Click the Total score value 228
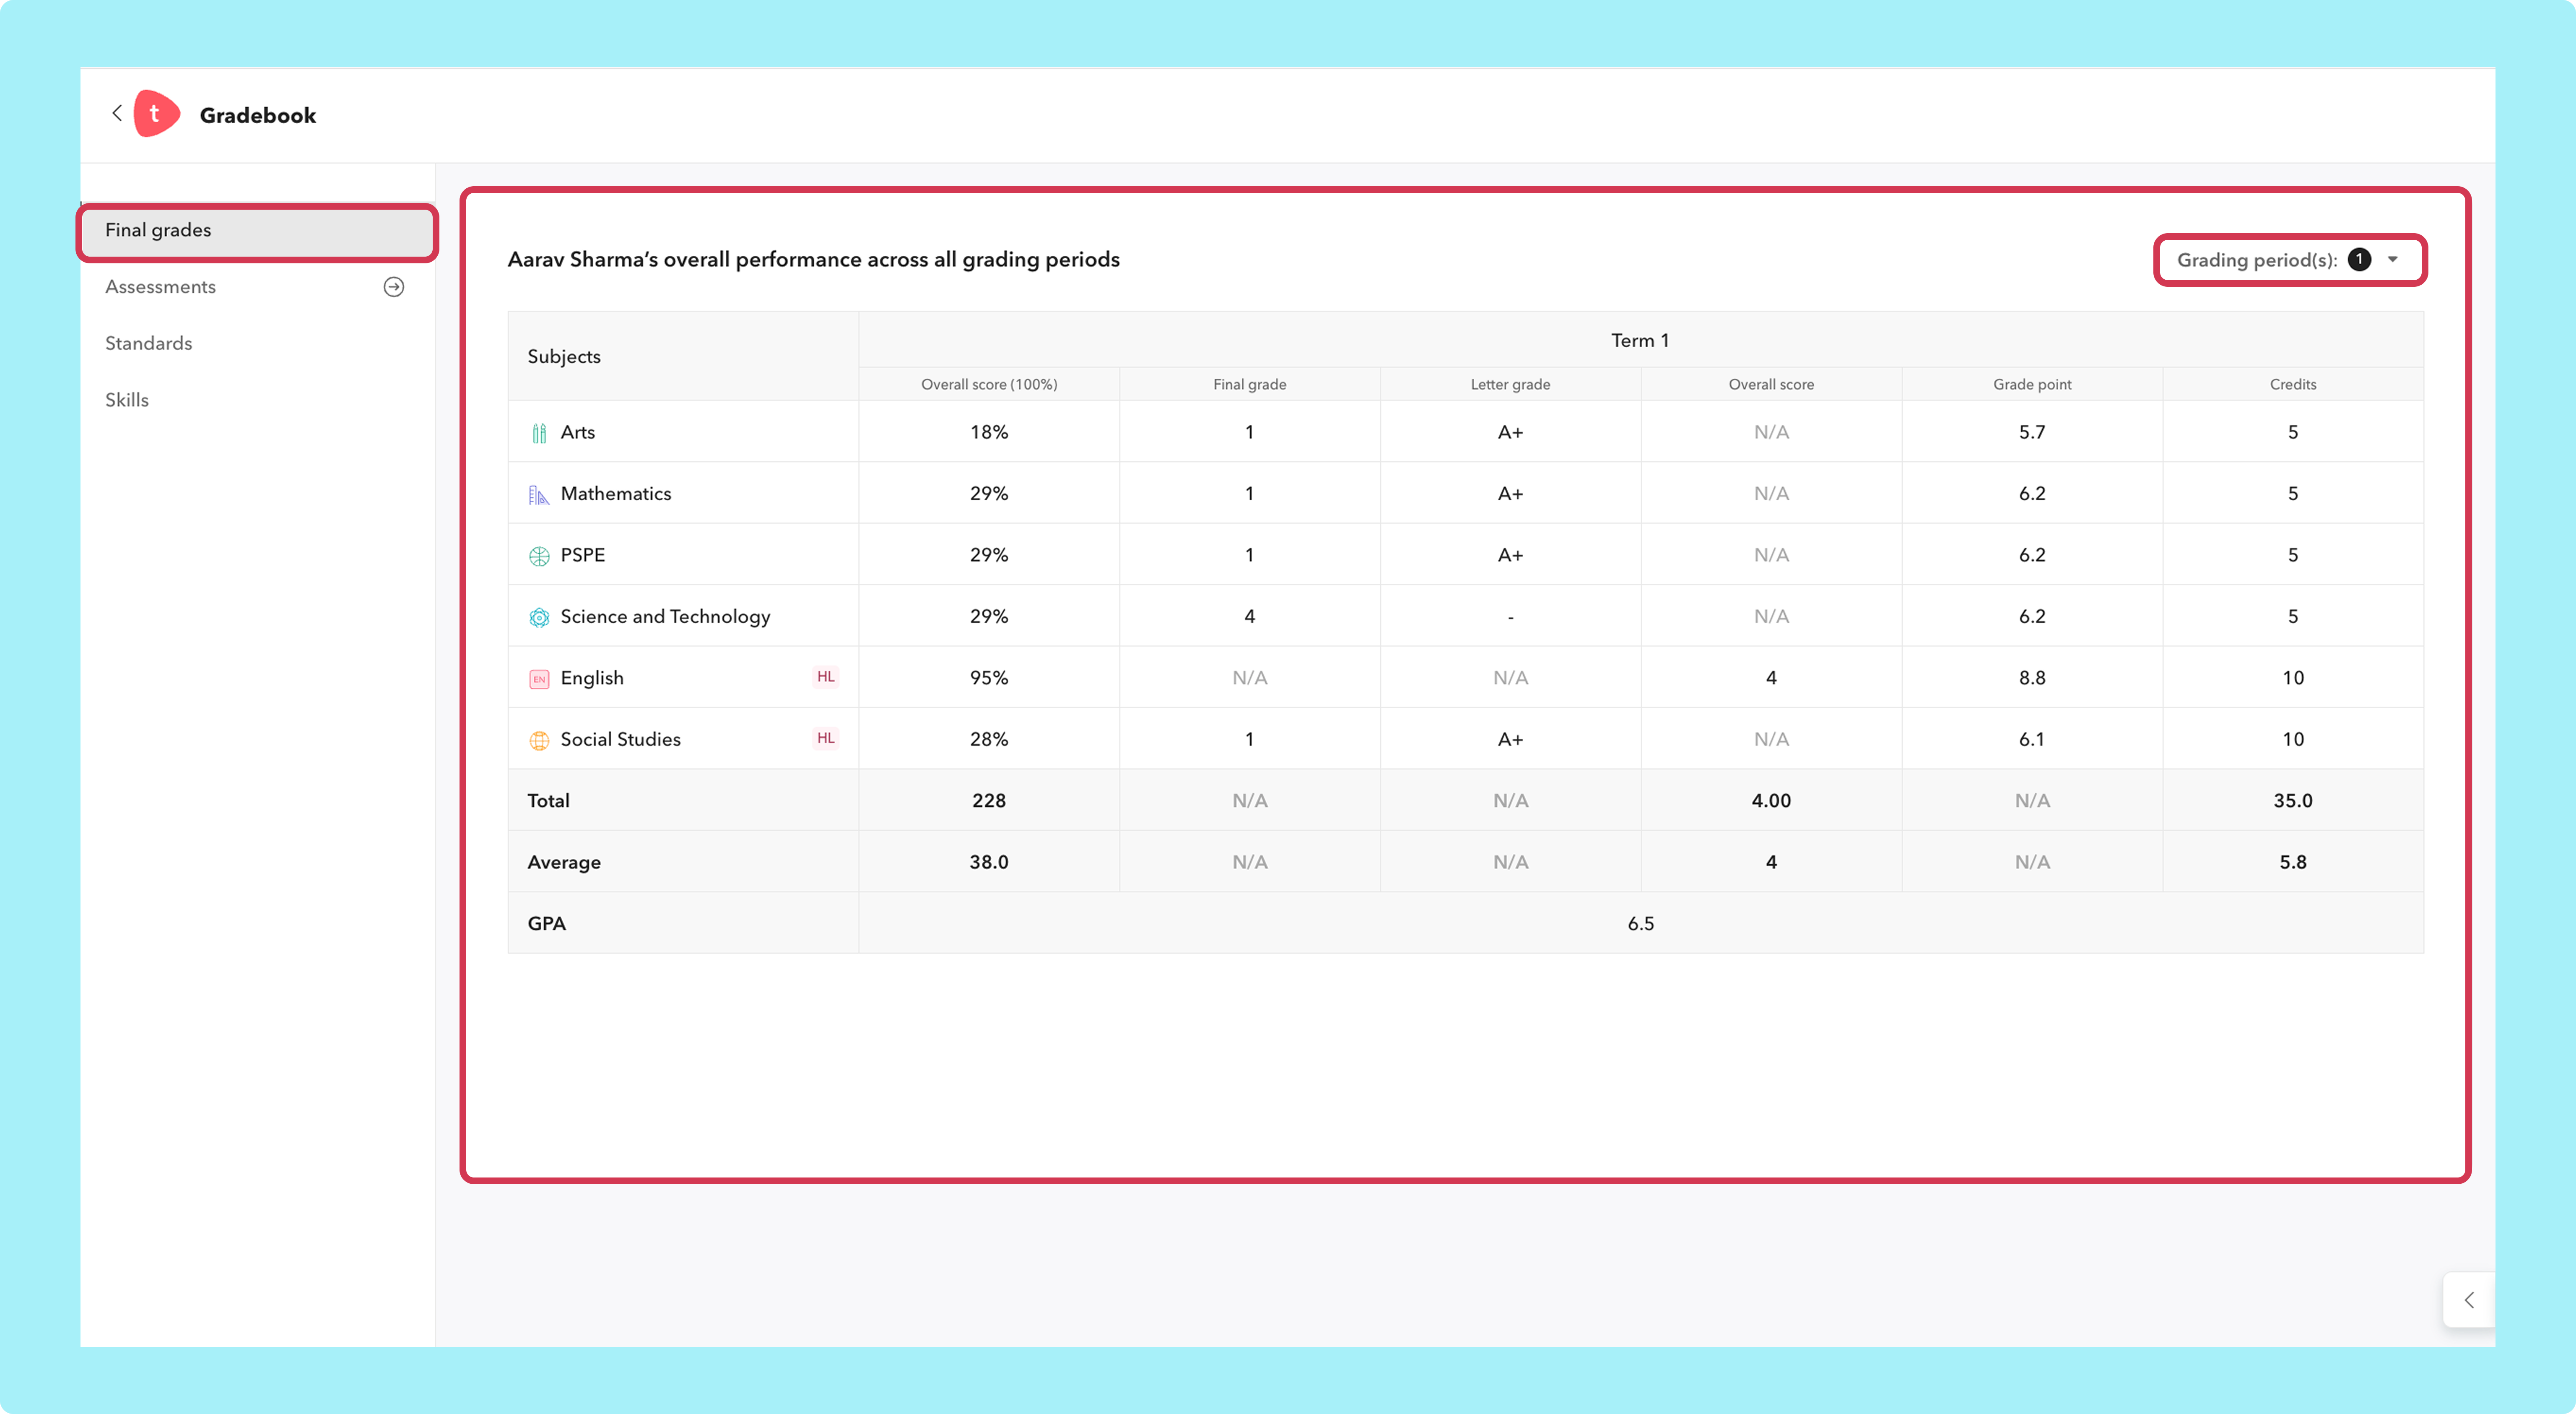This screenshot has height=1414, width=2576. [989, 801]
